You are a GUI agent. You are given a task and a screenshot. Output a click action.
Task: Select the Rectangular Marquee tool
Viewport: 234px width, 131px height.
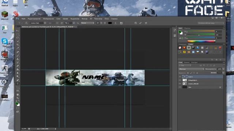[18, 34]
